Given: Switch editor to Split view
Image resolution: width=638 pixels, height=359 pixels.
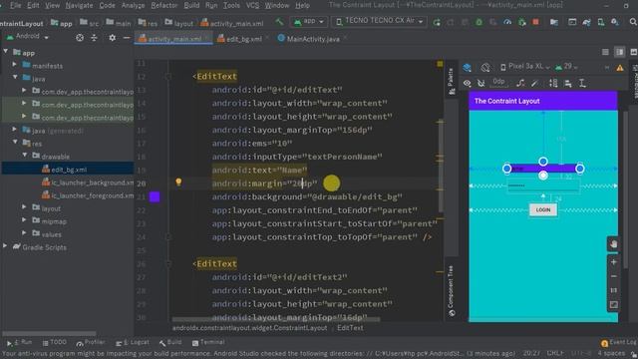Looking at the screenshot, I should click(x=620, y=52).
